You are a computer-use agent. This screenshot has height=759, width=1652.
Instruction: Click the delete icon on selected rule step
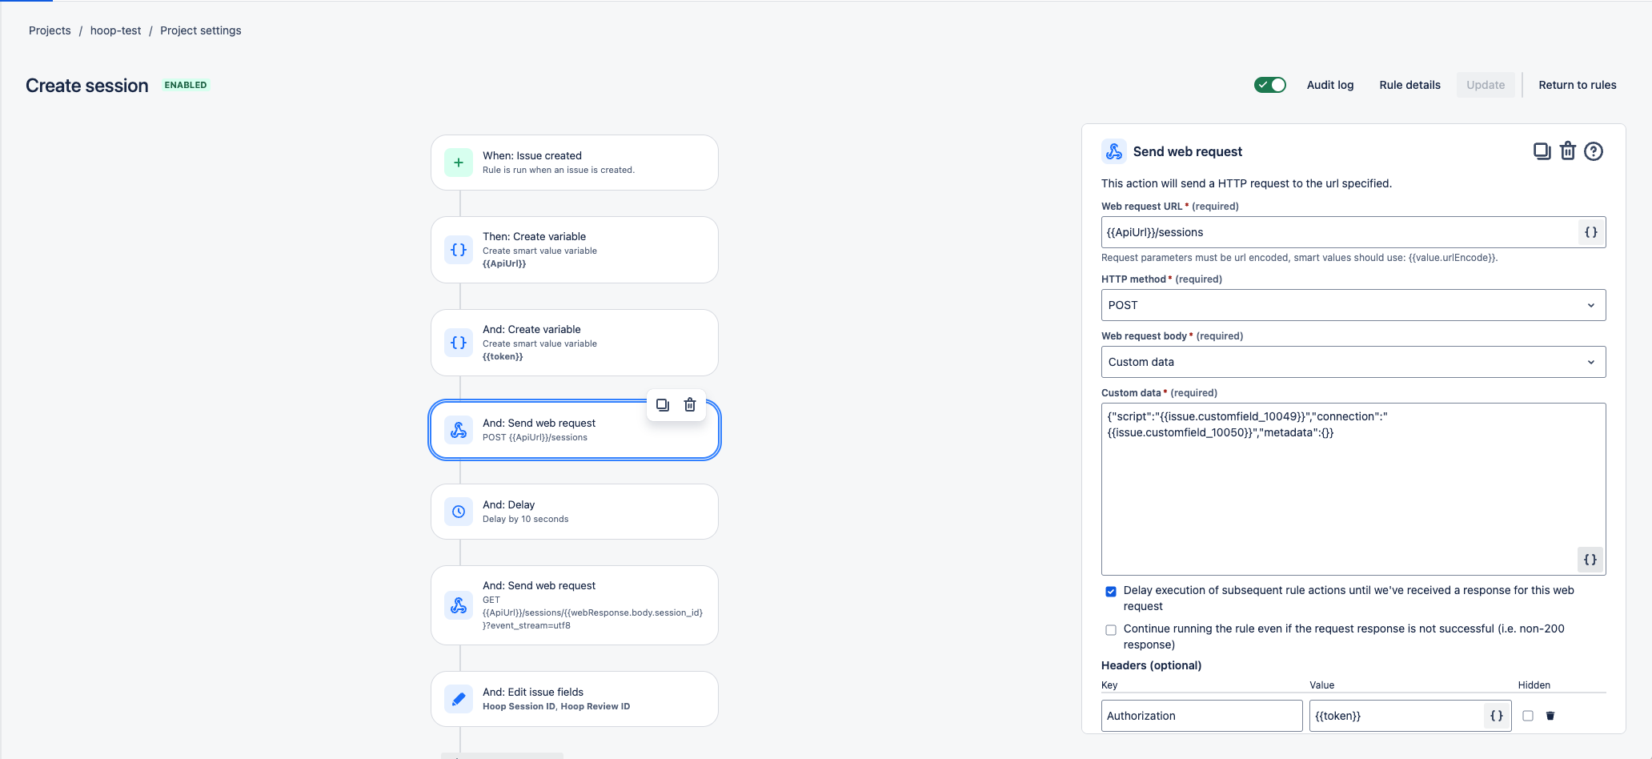coord(690,405)
